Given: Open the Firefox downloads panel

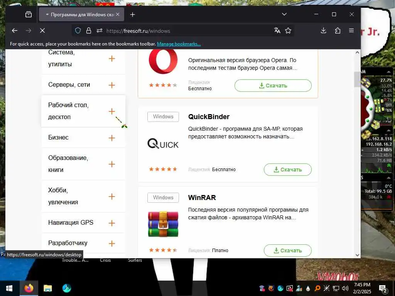Looking at the screenshot, I should pyautogui.click(x=324, y=31).
